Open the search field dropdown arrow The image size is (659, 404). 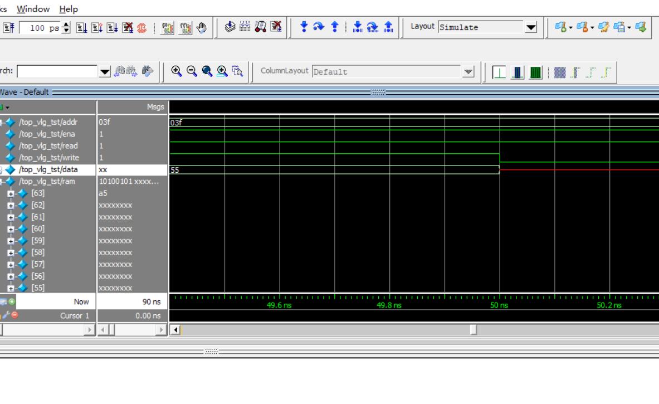click(105, 71)
